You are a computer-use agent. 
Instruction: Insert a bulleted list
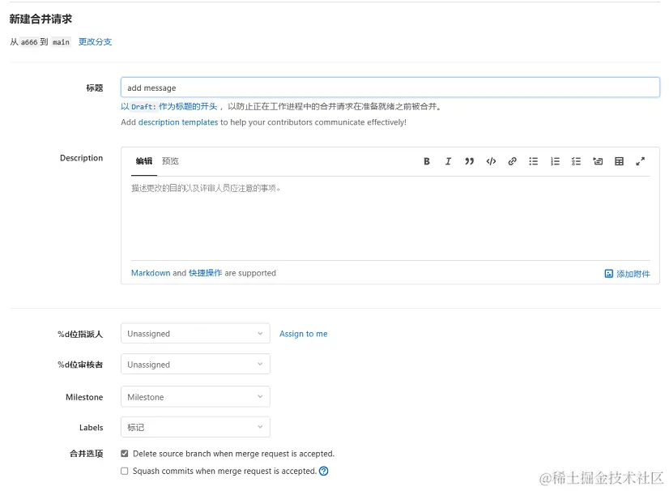pos(533,161)
